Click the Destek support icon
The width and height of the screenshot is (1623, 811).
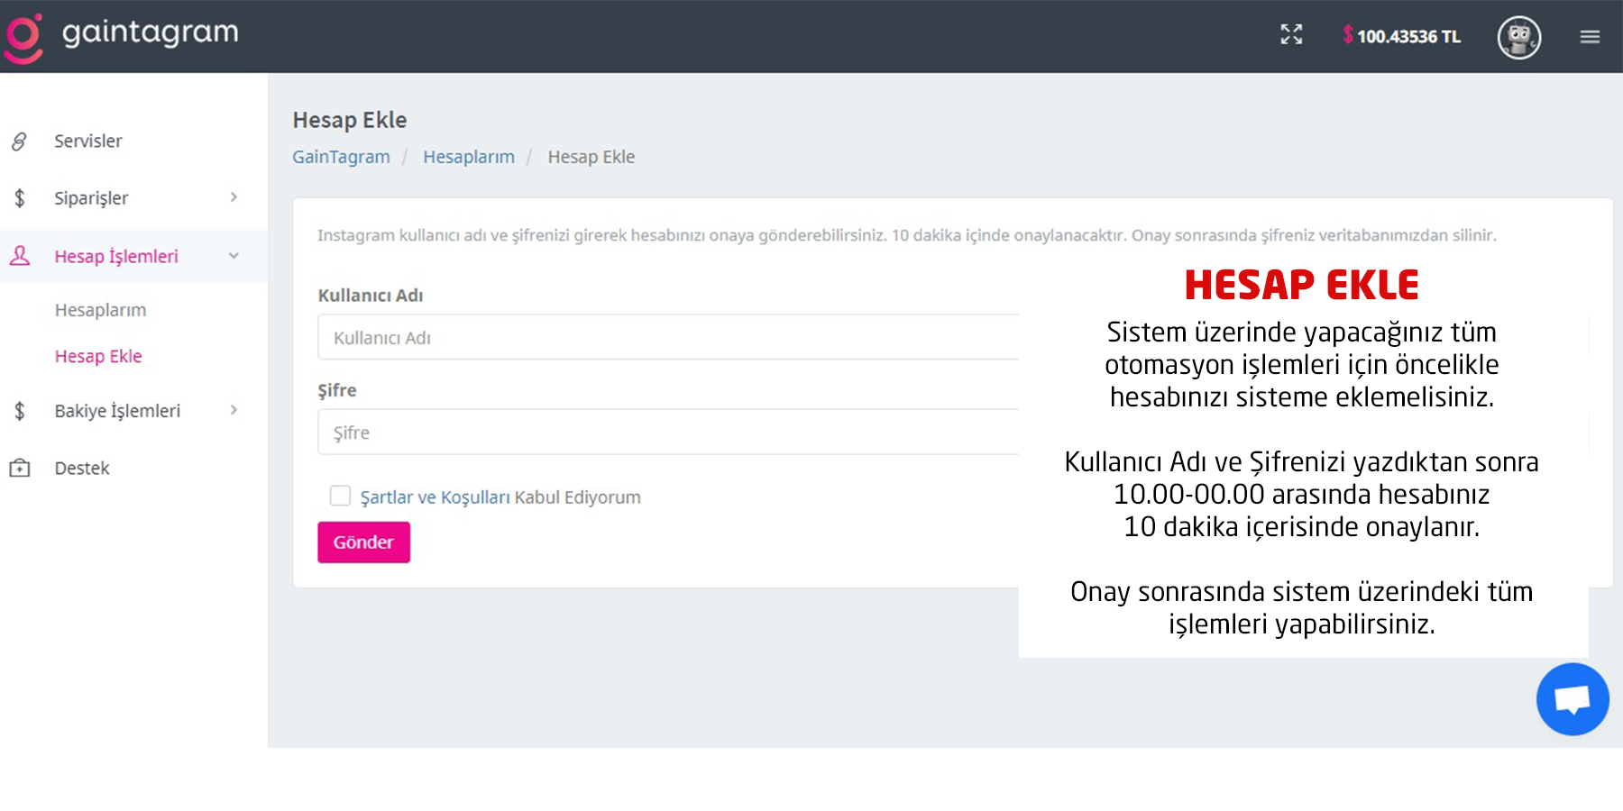click(x=20, y=469)
